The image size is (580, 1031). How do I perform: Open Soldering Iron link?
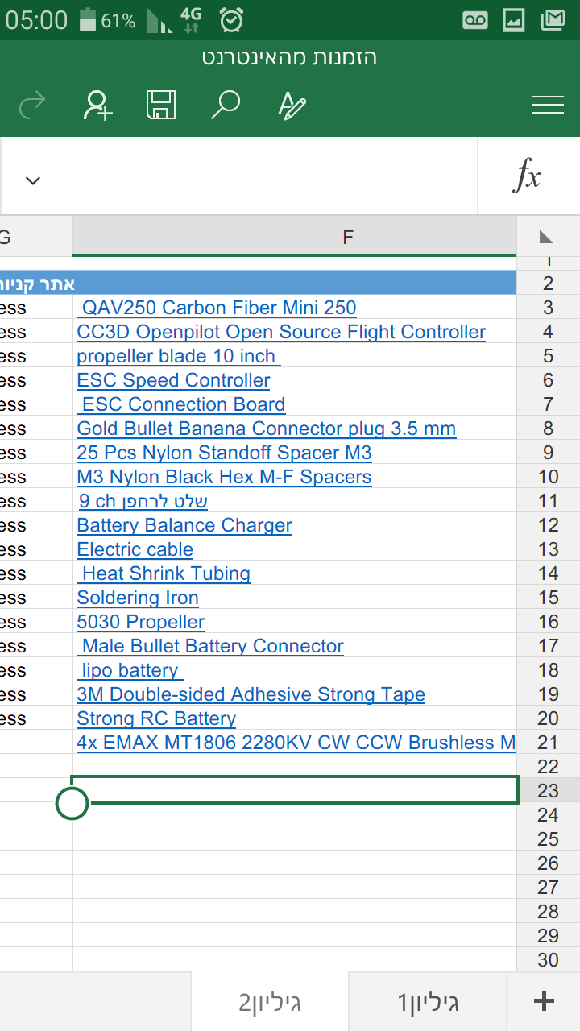[x=138, y=598]
